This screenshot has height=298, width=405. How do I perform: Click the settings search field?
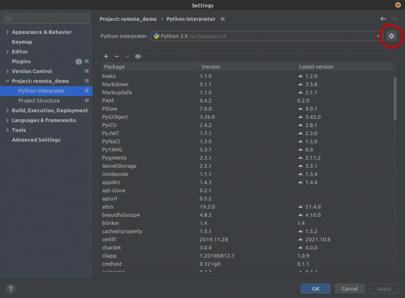pyautogui.click(x=46, y=18)
